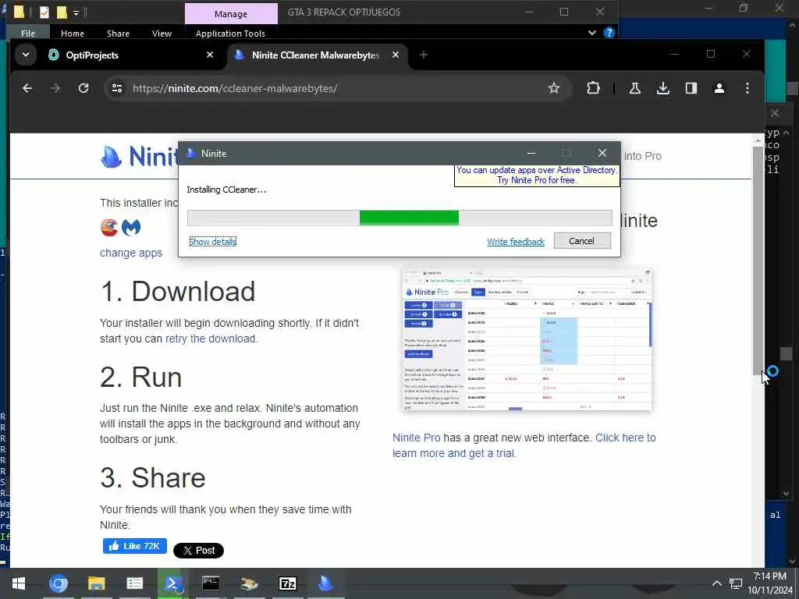Viewport: 799px width, 599px height.
Task: Open the Ninite Pro interface thumbnail
Action: coord(527,340)
